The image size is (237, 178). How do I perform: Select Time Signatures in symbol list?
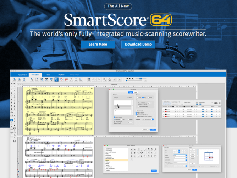(x=110, y=168)
